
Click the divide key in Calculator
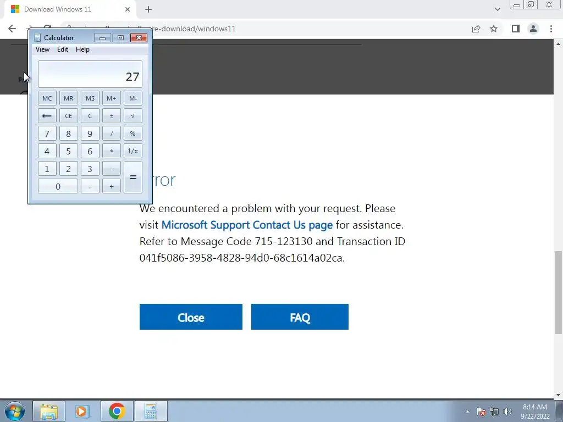click(x=111, y=134)
